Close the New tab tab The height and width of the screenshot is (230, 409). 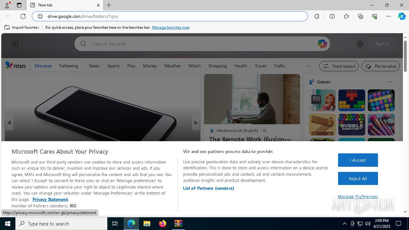tap(98, 5)
